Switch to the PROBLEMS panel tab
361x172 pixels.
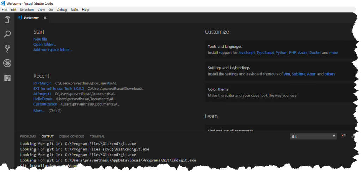(x=28, y=136)
